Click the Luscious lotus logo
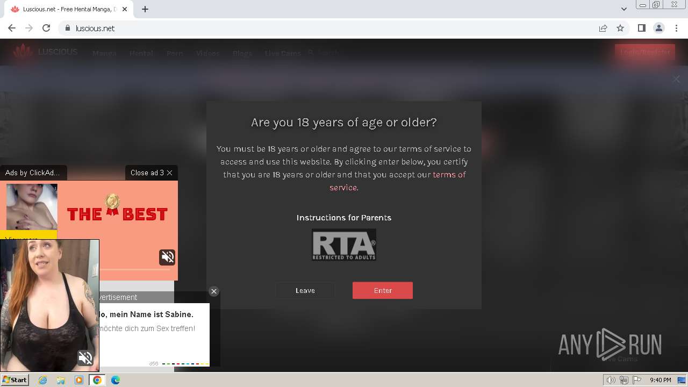 [23, 52]
